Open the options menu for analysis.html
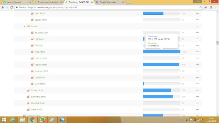Image resolution: width=219 pixels, height=123 pixels. click(197, 33)
